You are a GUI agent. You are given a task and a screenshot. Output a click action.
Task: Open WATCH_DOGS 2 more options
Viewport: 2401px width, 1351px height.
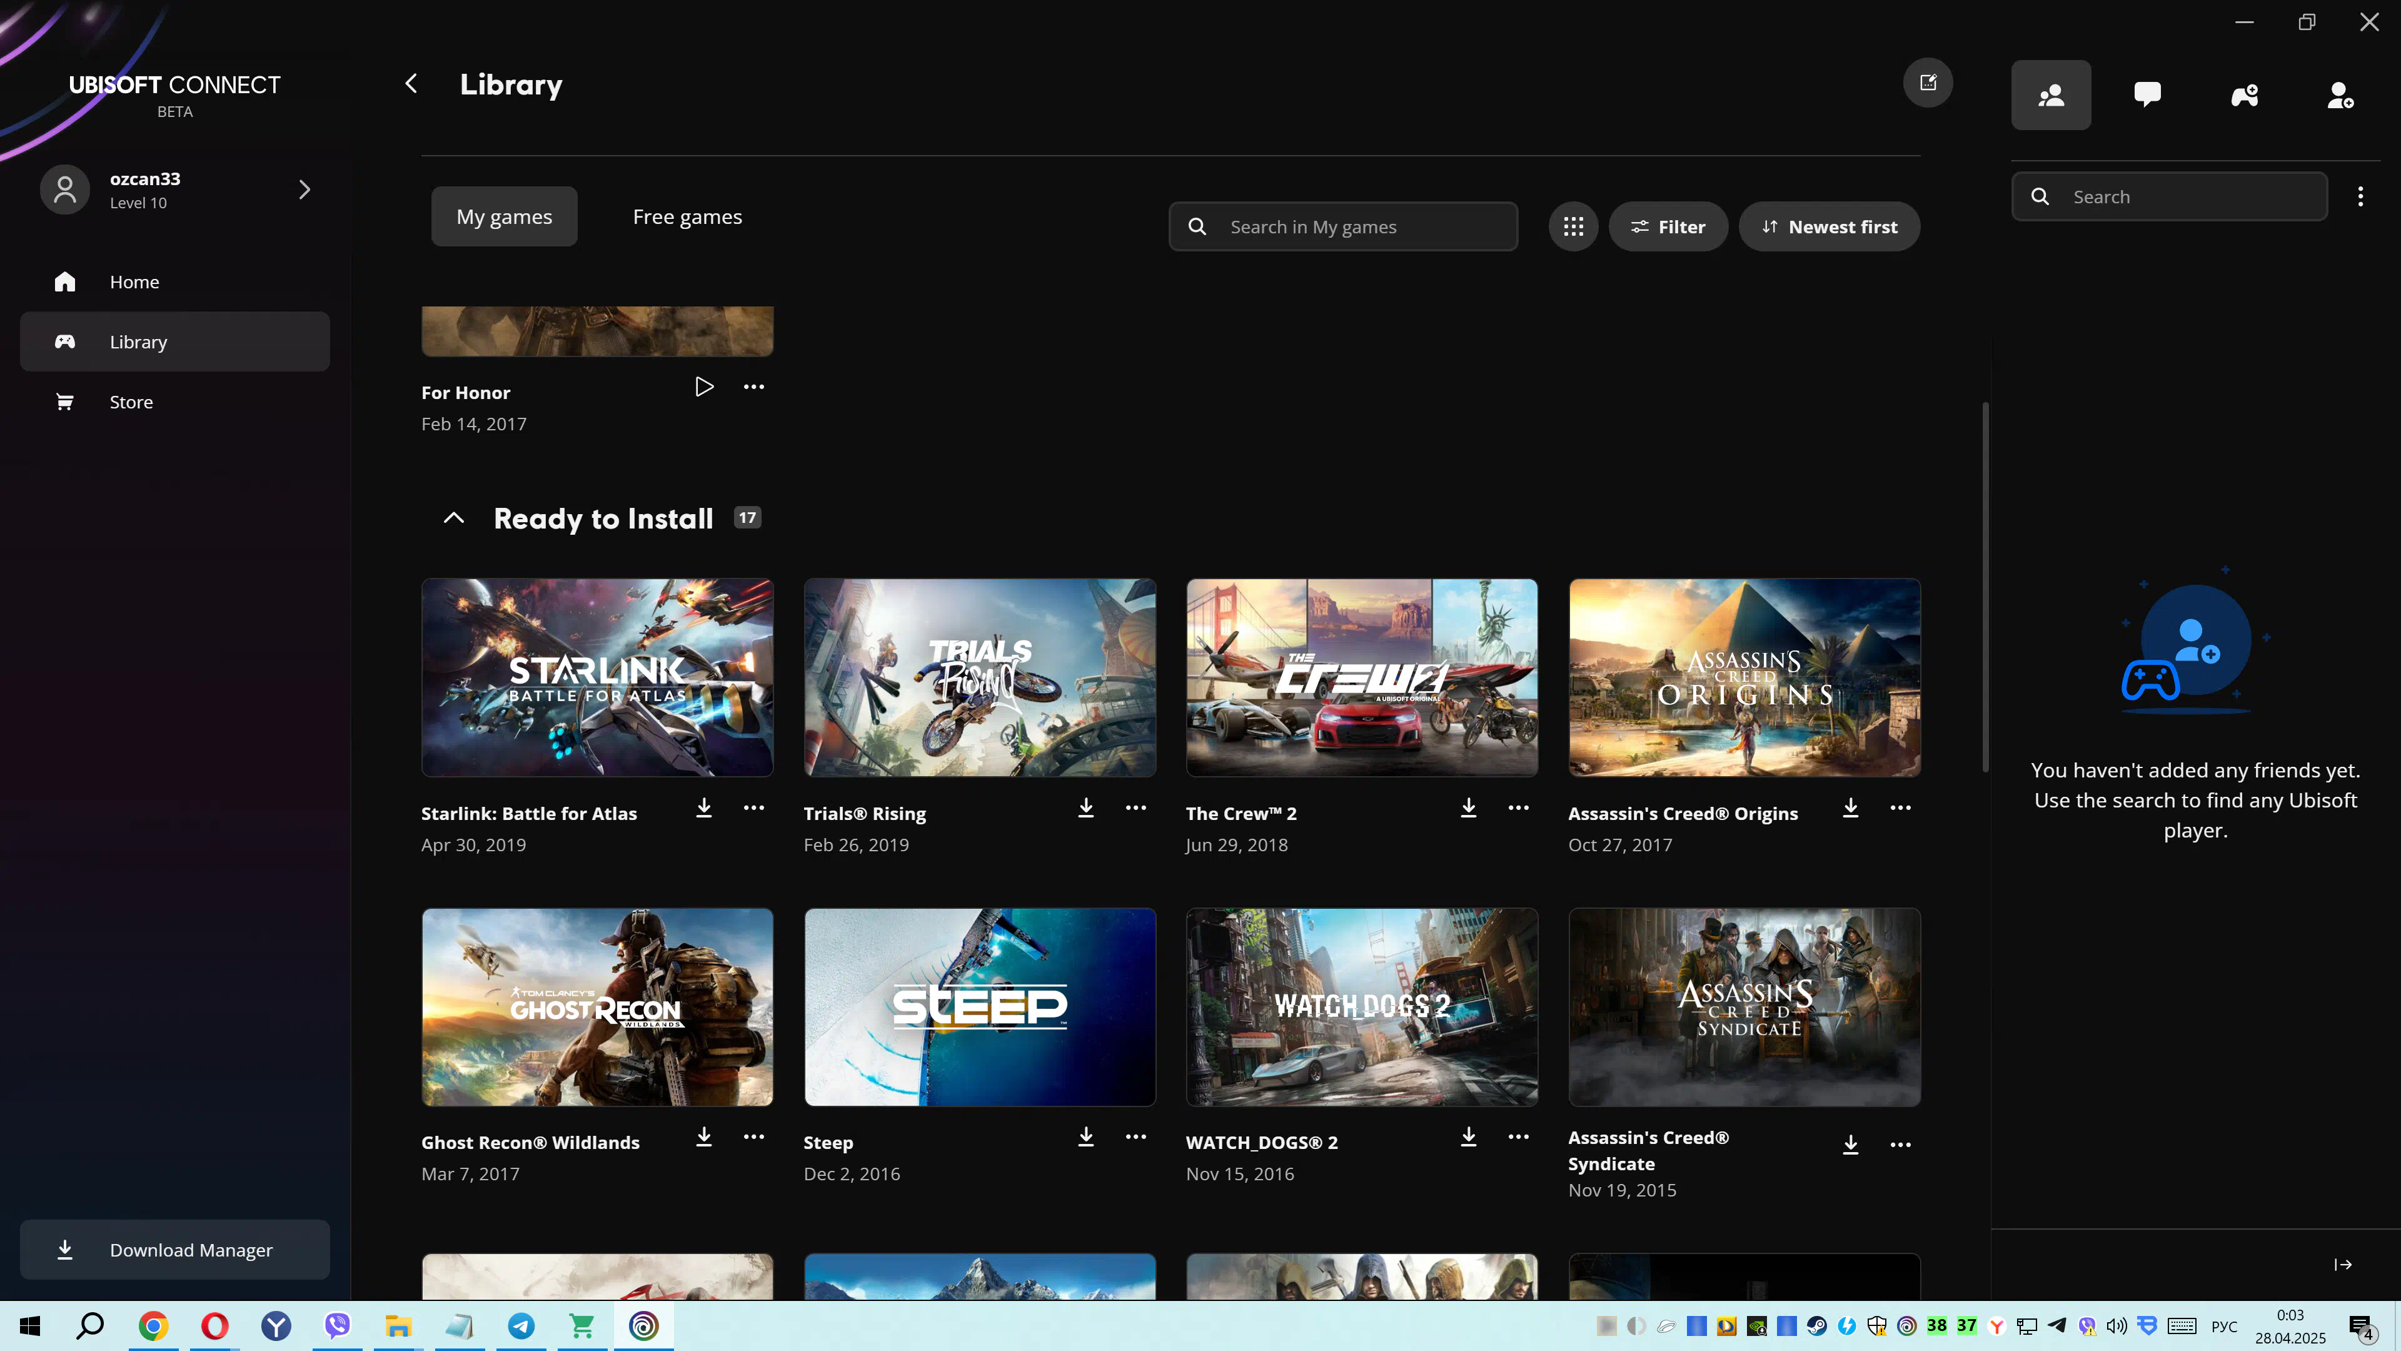click(x=1518, y=1136)
